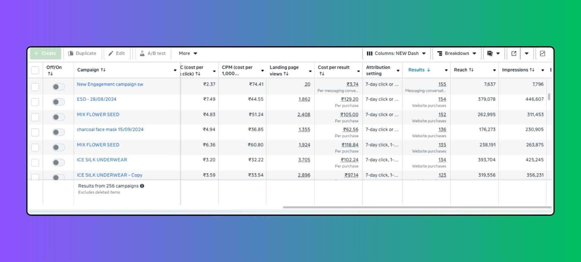The image size is (581, 262).
Task: Open the New Engagement campaign sw link
Action: (x=110, y=84)
